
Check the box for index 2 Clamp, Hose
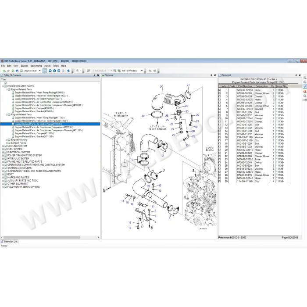tap(219, 93)
